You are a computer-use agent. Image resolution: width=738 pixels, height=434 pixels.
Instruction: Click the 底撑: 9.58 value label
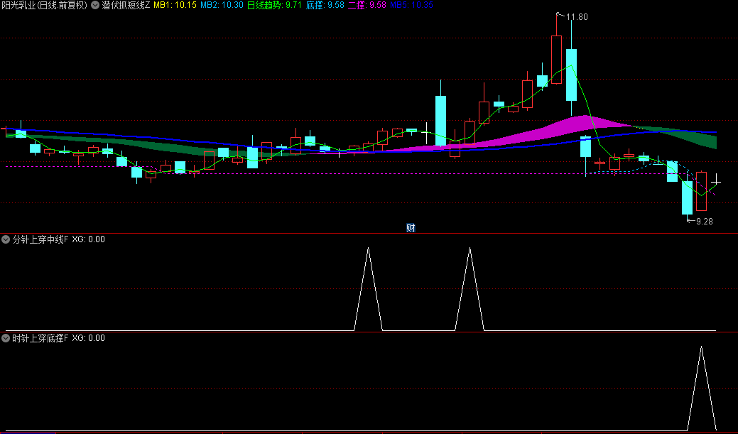(325, 5)
